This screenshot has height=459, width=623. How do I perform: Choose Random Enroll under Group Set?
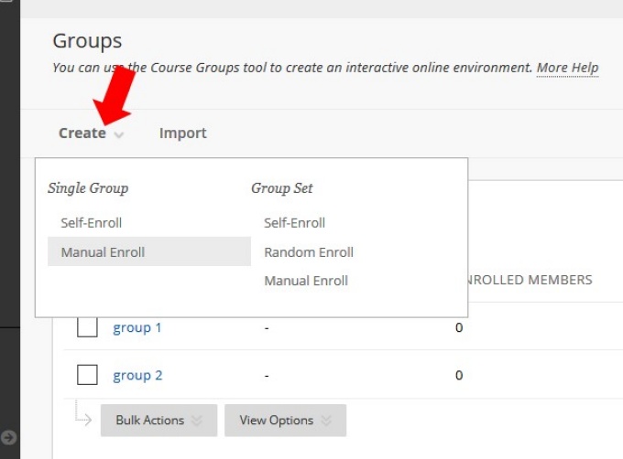pos(309,252)
